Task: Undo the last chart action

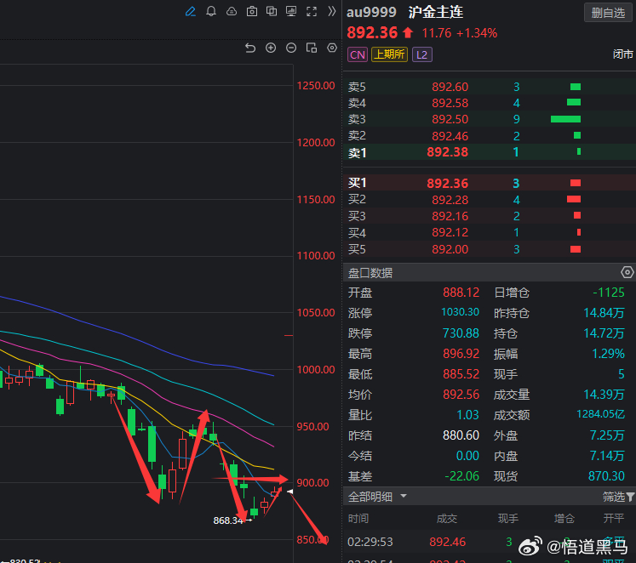Action: coord(250,48)
